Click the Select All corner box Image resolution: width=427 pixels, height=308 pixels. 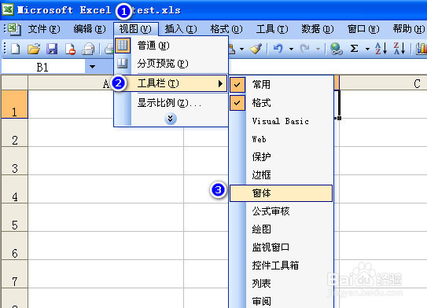tap(14, 83)
